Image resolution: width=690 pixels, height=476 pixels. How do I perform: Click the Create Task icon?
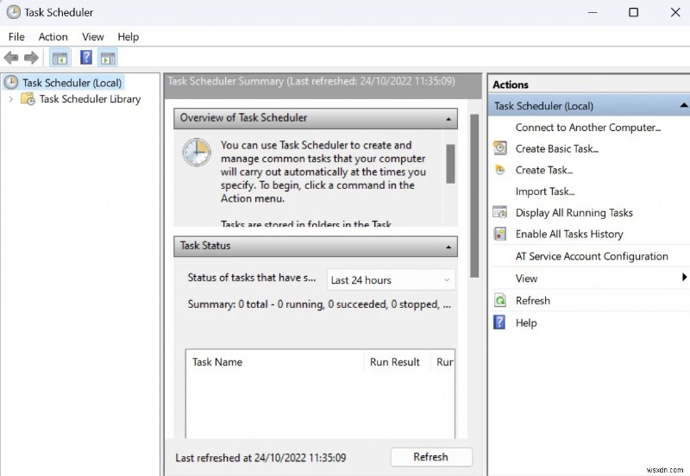pyautogui.click(x=500, y=170)
